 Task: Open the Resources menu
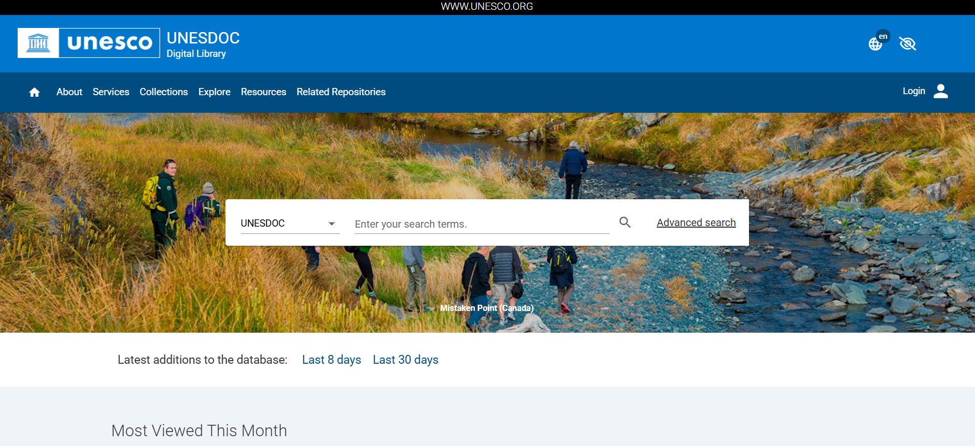[263, 92]
